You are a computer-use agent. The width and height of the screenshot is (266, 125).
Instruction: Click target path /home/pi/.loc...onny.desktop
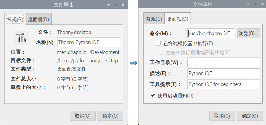click(x=87, y=61)
